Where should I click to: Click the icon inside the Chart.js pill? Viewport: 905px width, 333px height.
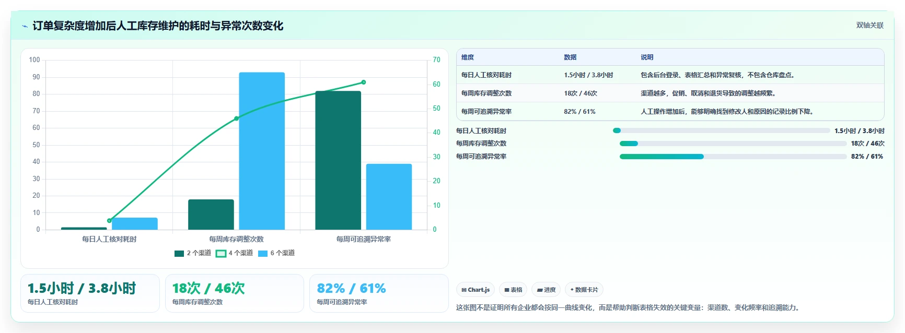464,290
